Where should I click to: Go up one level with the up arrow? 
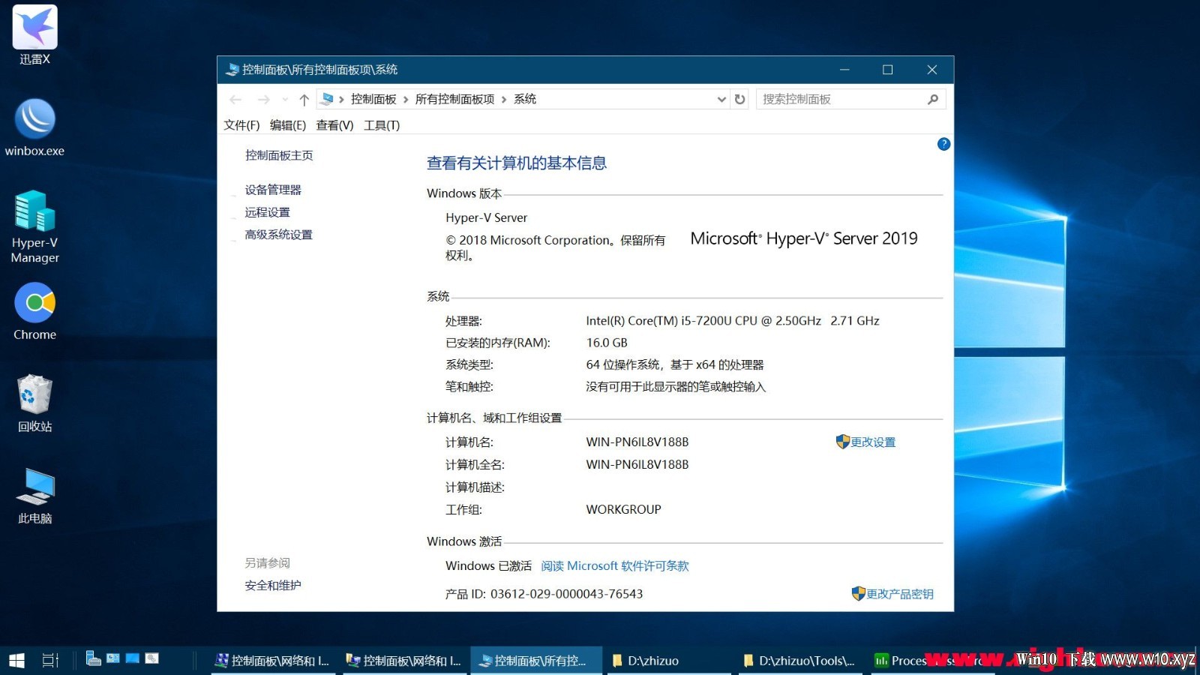point(304,99)
